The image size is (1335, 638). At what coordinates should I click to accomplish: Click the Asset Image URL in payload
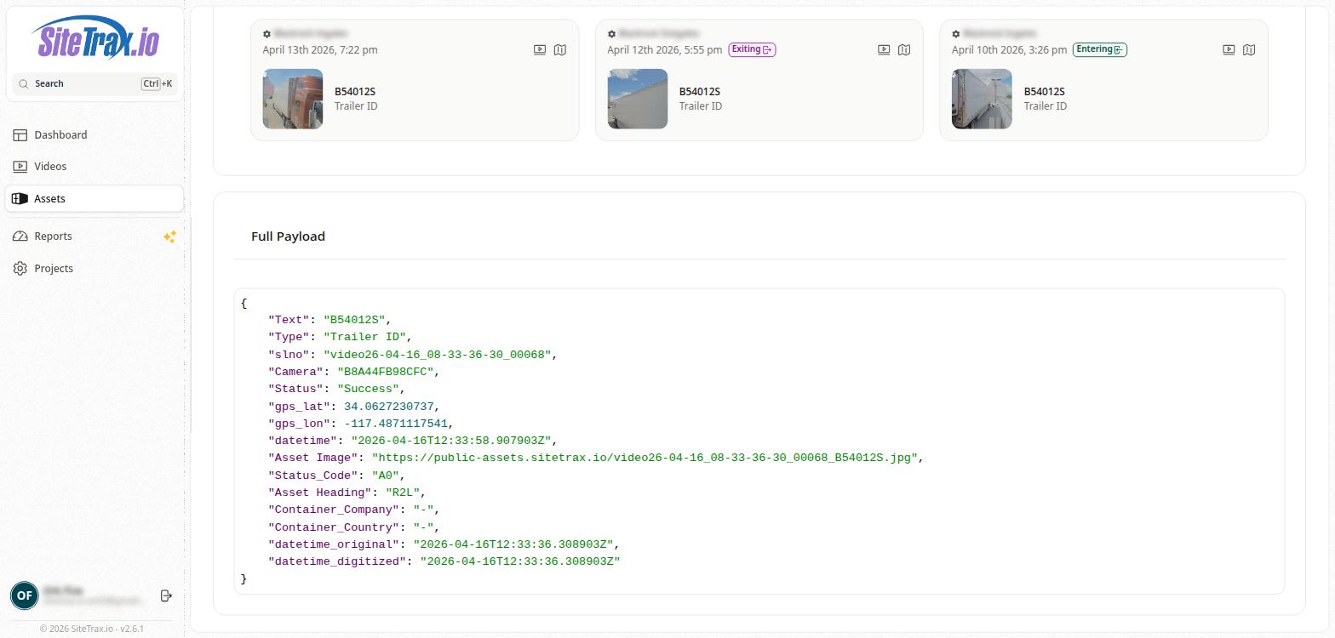(x=645, y=458)
